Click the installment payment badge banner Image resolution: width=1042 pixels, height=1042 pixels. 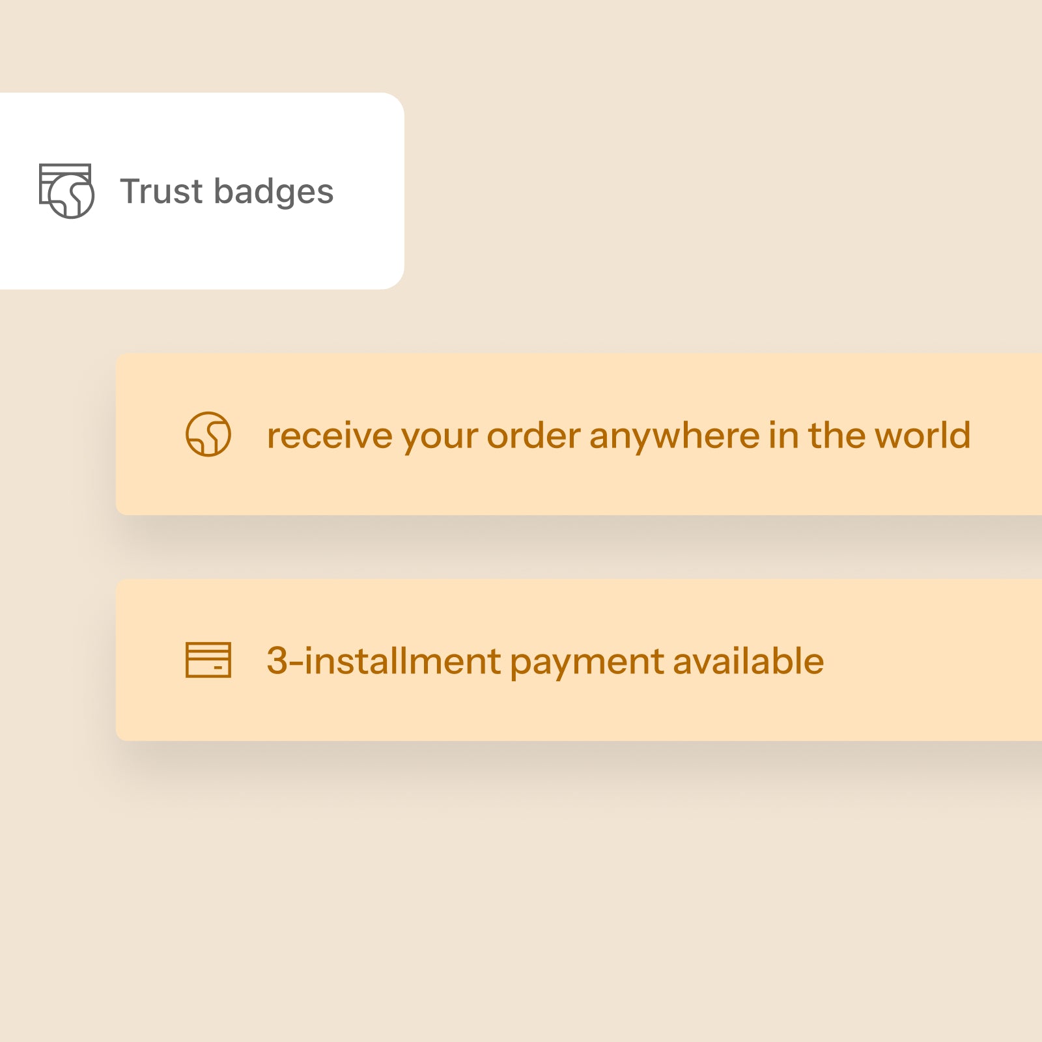pyautogui.click(x=579, y=660)
